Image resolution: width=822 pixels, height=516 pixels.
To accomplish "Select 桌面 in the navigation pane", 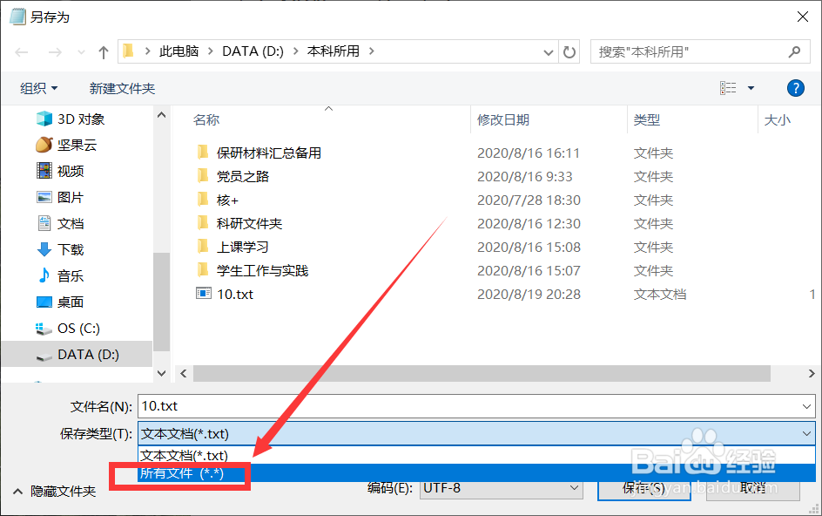I will [70, 302].
